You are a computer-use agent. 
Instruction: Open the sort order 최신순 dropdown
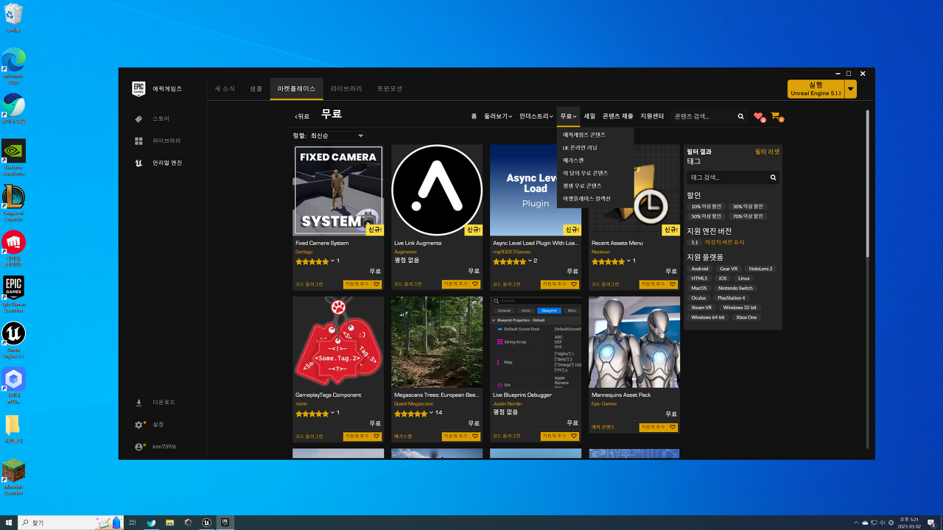[337, 136]
